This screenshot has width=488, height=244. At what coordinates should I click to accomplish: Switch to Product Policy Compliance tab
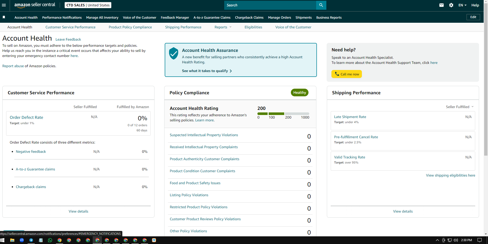pyautogui.click(x=130, y=27)
